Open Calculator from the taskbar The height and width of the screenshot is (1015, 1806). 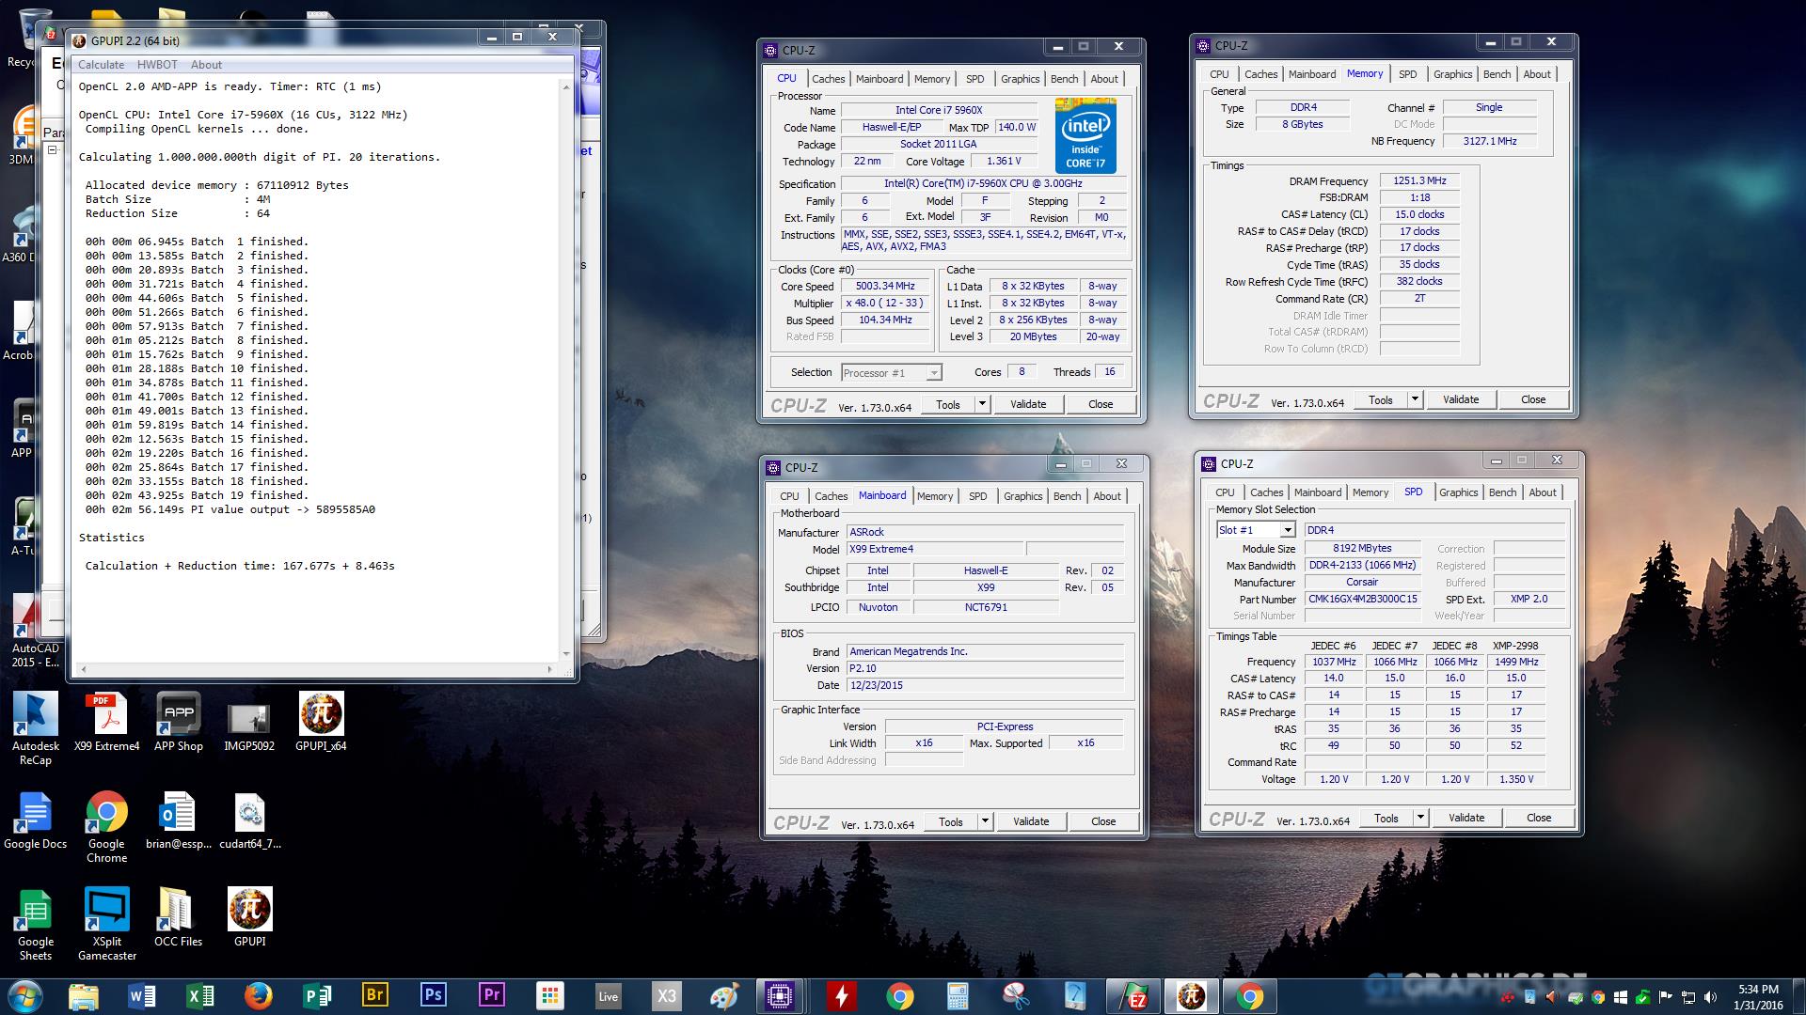point(958,996)
